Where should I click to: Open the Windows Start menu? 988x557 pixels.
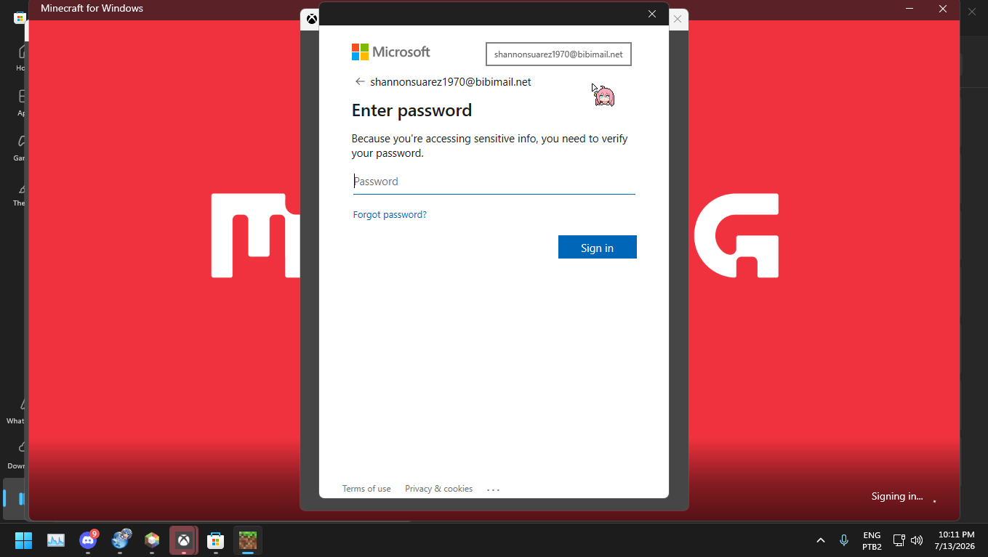pos(24,540)
